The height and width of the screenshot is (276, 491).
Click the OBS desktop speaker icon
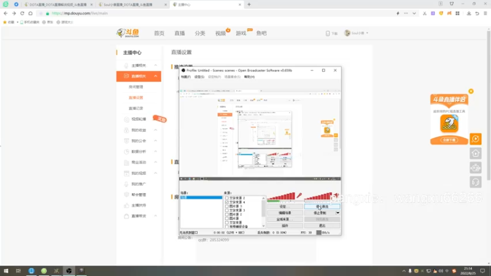(x=336, y=196)
